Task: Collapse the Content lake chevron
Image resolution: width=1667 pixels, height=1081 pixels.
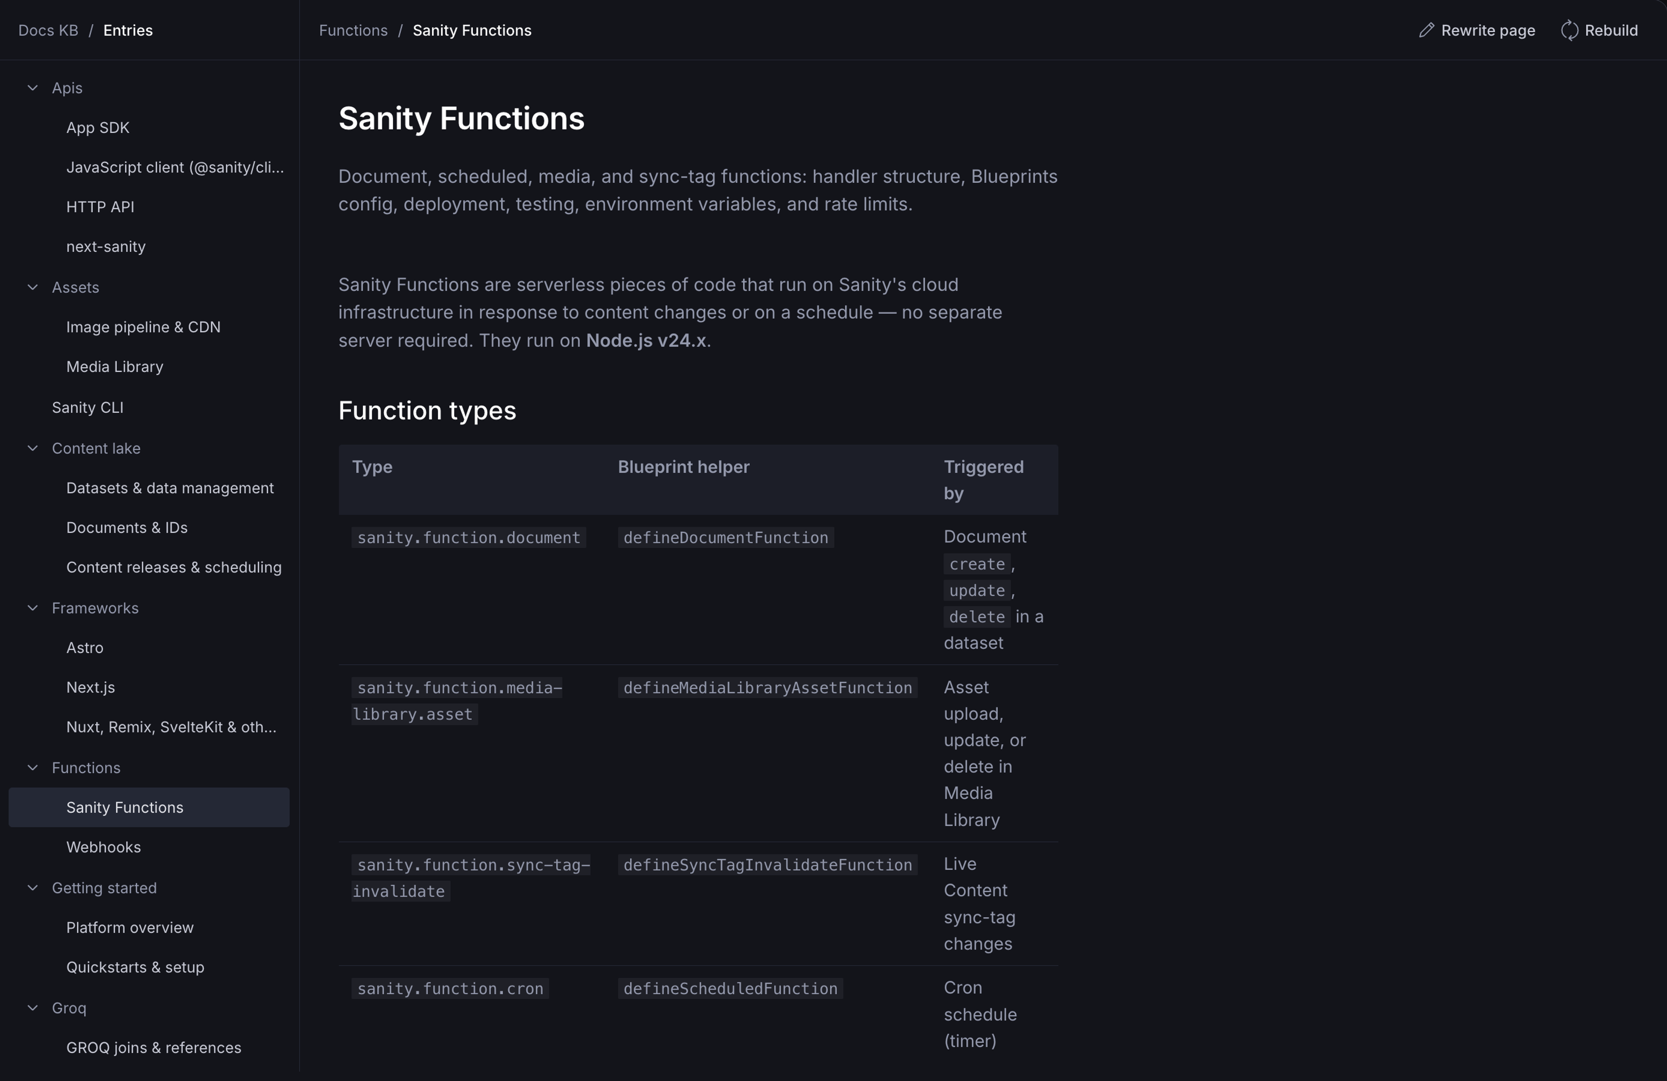Action: pyautogui.click(x=32, y=448)
